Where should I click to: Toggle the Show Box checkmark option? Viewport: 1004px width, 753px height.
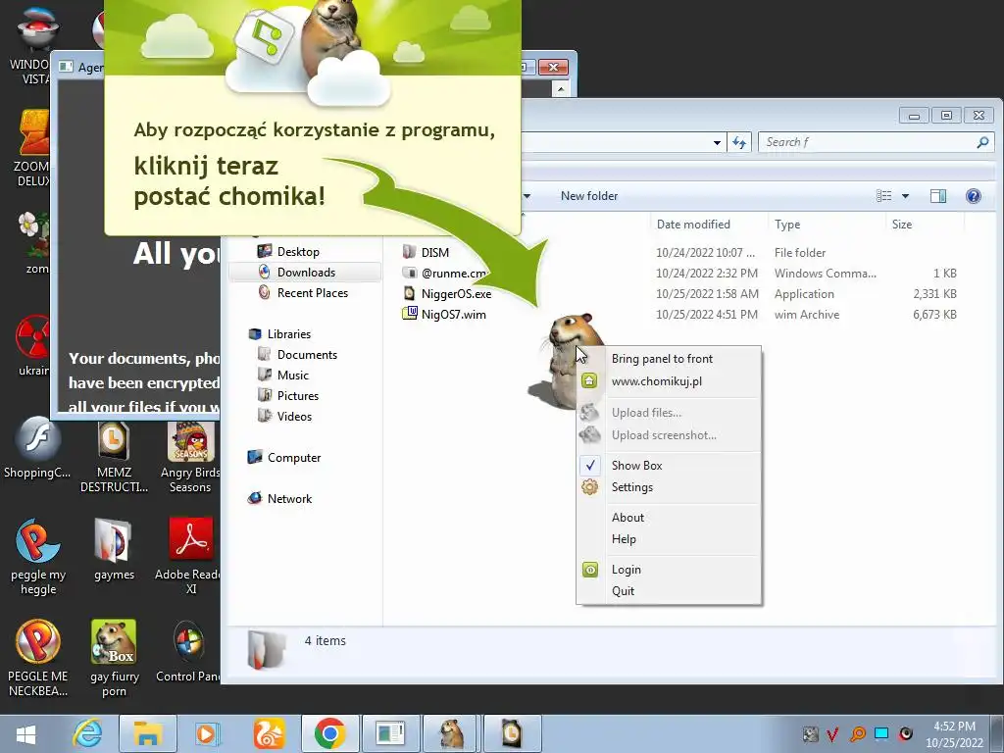click(x=636, y=466)
